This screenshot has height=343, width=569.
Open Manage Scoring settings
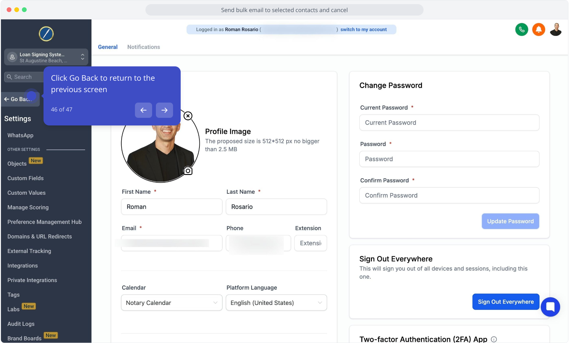[28, 207]
